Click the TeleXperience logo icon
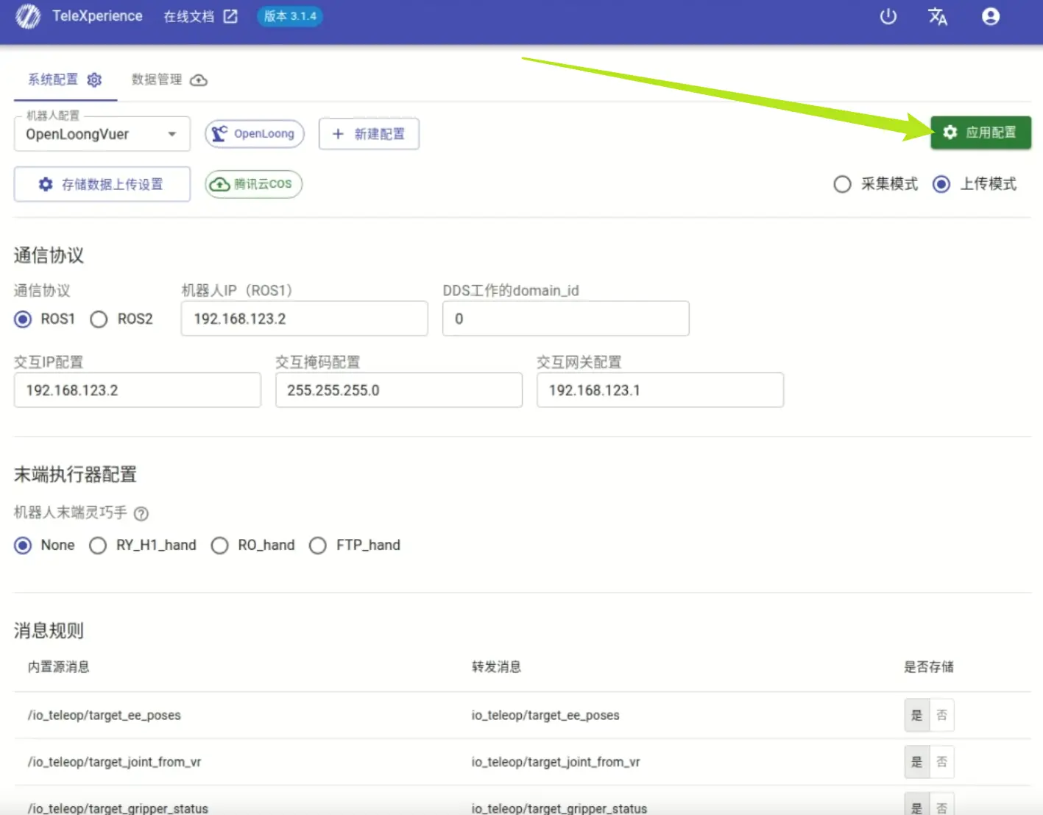1043x815 pixels. pyautogui.click(x=28, y=16)
